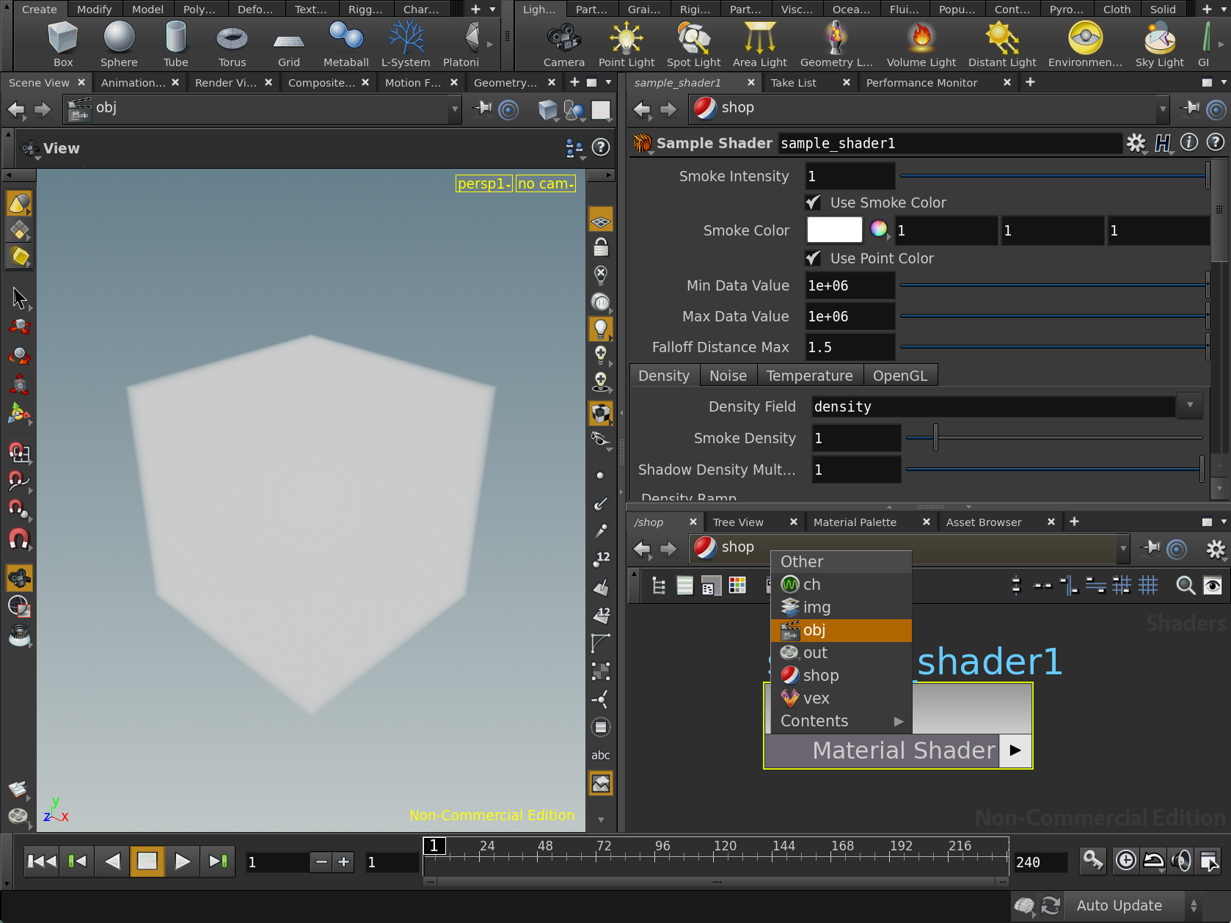Screen dimensions: 1231x923
Task: Add a Volume Light from shelf
Action: point(921,44)
